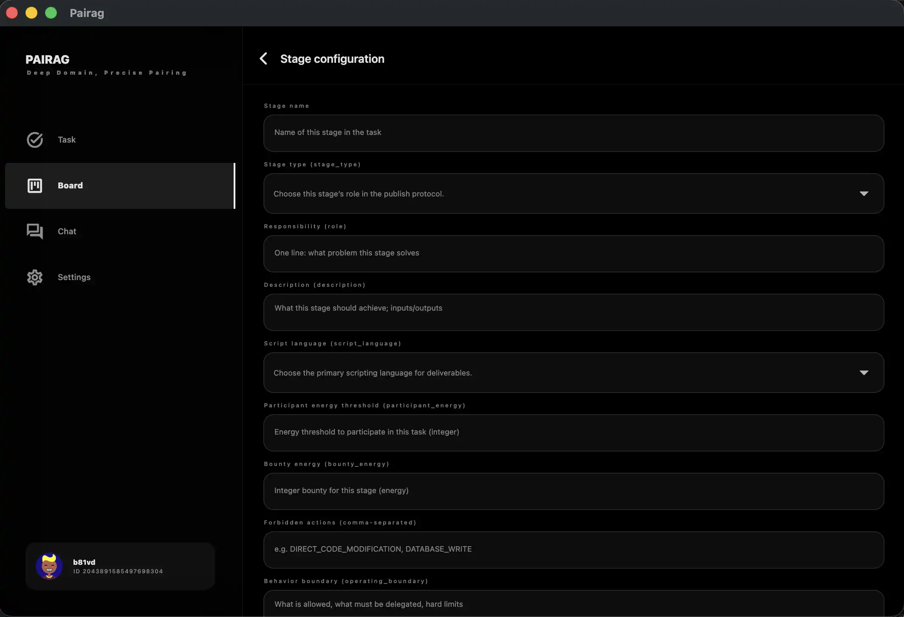The image size is (904, 617).
Task: Select the Board menu item
Action: 120,185
